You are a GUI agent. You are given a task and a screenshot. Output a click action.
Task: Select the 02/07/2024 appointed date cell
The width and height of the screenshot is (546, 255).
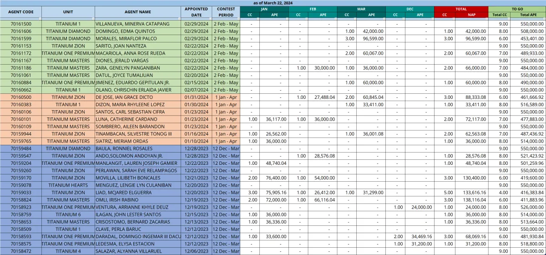pyautogui.click(x=197, y=90)
